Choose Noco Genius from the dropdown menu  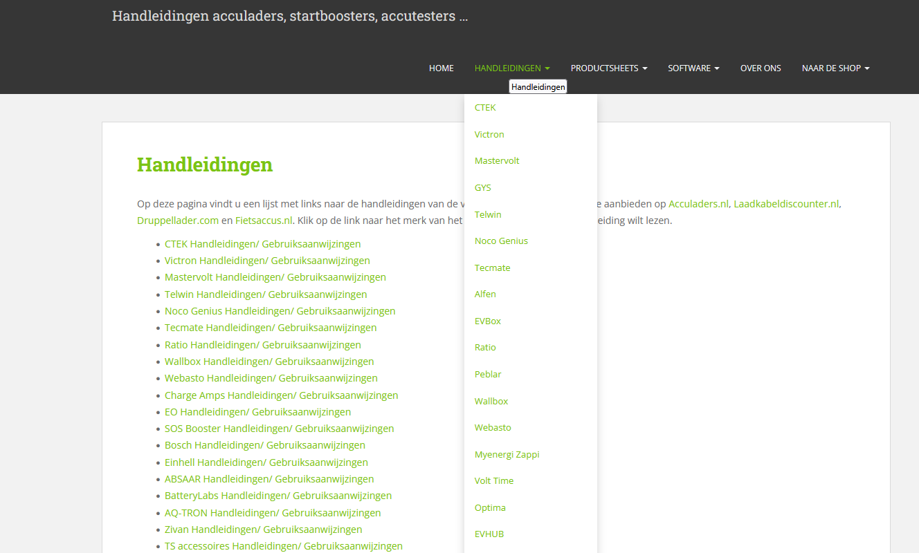(x=501, y=241)
